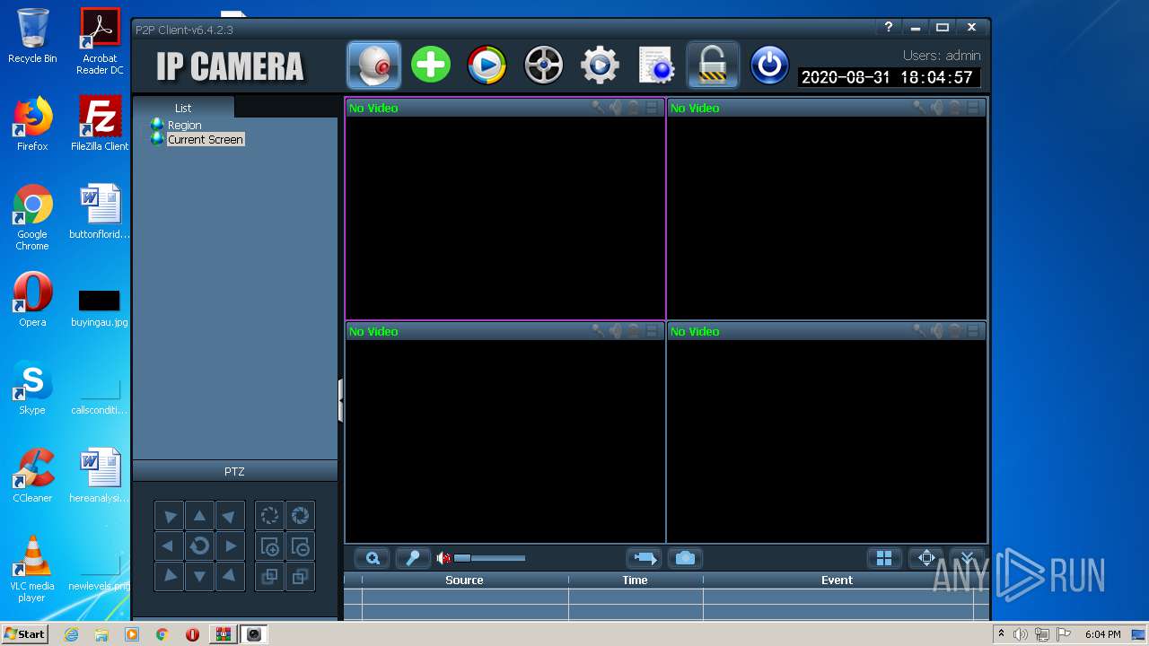
Task: Open the log document icon in toolbar
Action: [x=656, y=65]
